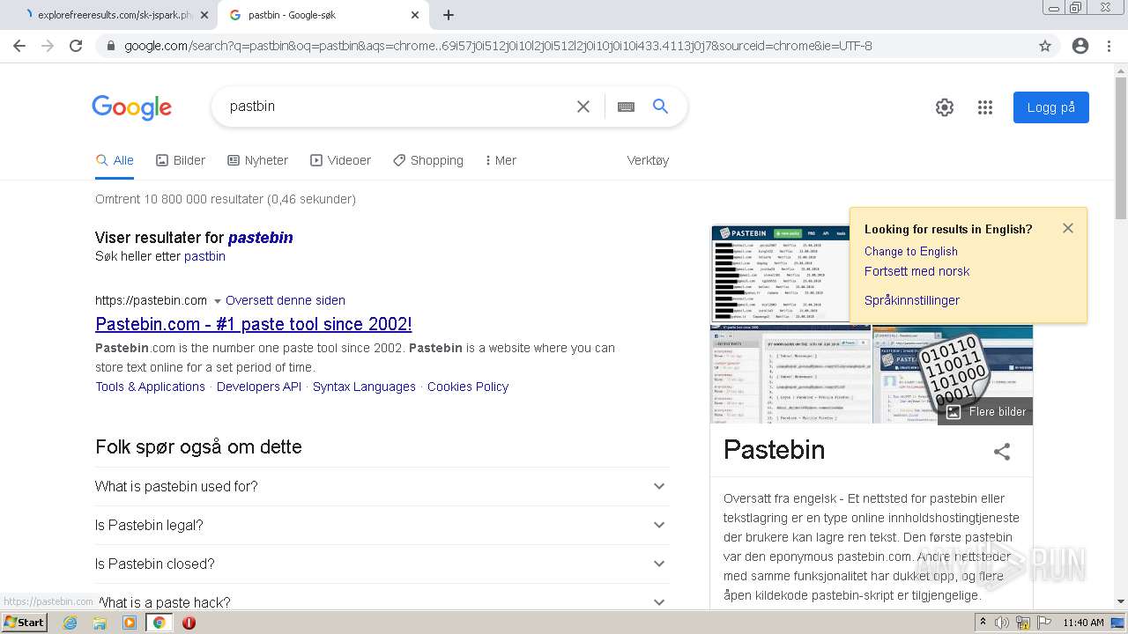The image size is (1128, 634).
Task: Open Språkinnstillinger language settings
Action: (912, 300)
